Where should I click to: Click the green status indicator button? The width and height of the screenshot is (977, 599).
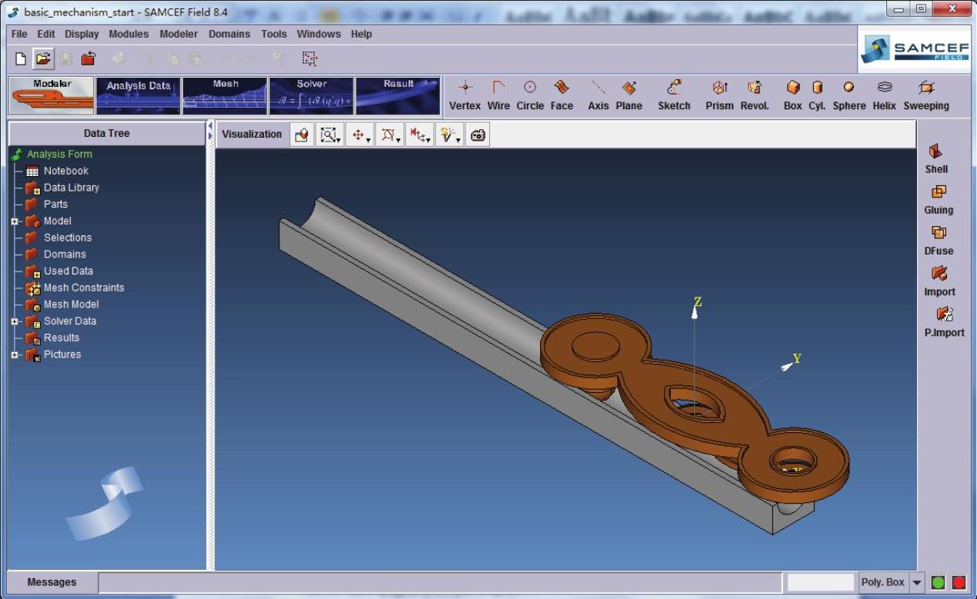(x=939, y=583)
